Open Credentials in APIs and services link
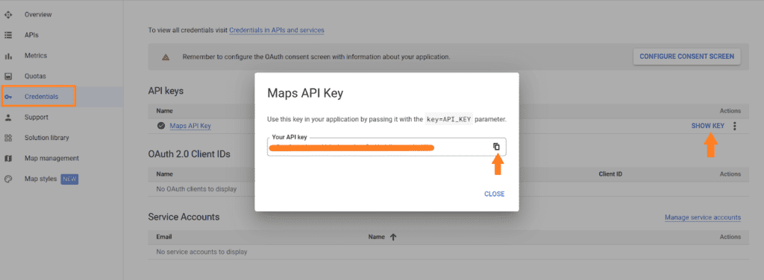The width and height of the screenshot is (764, 280). pyautogui.click(x=276, y=30)
